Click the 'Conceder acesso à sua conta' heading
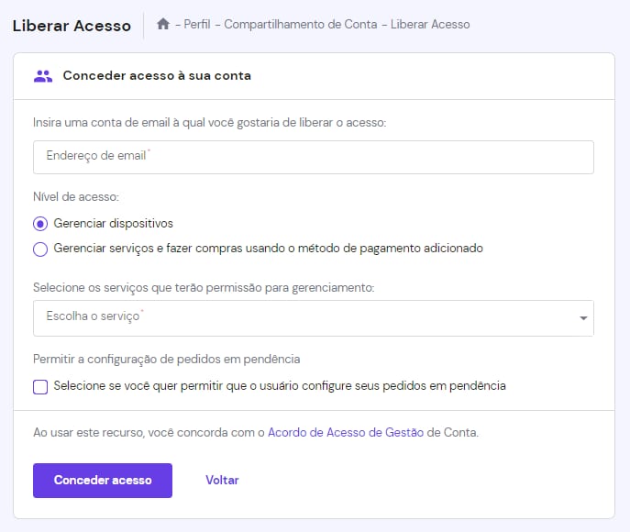The width and height of the screenshot is (630, 532). [x=157, y=76]
